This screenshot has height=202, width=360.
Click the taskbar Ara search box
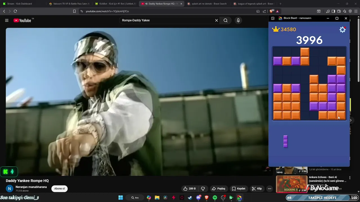135,198
